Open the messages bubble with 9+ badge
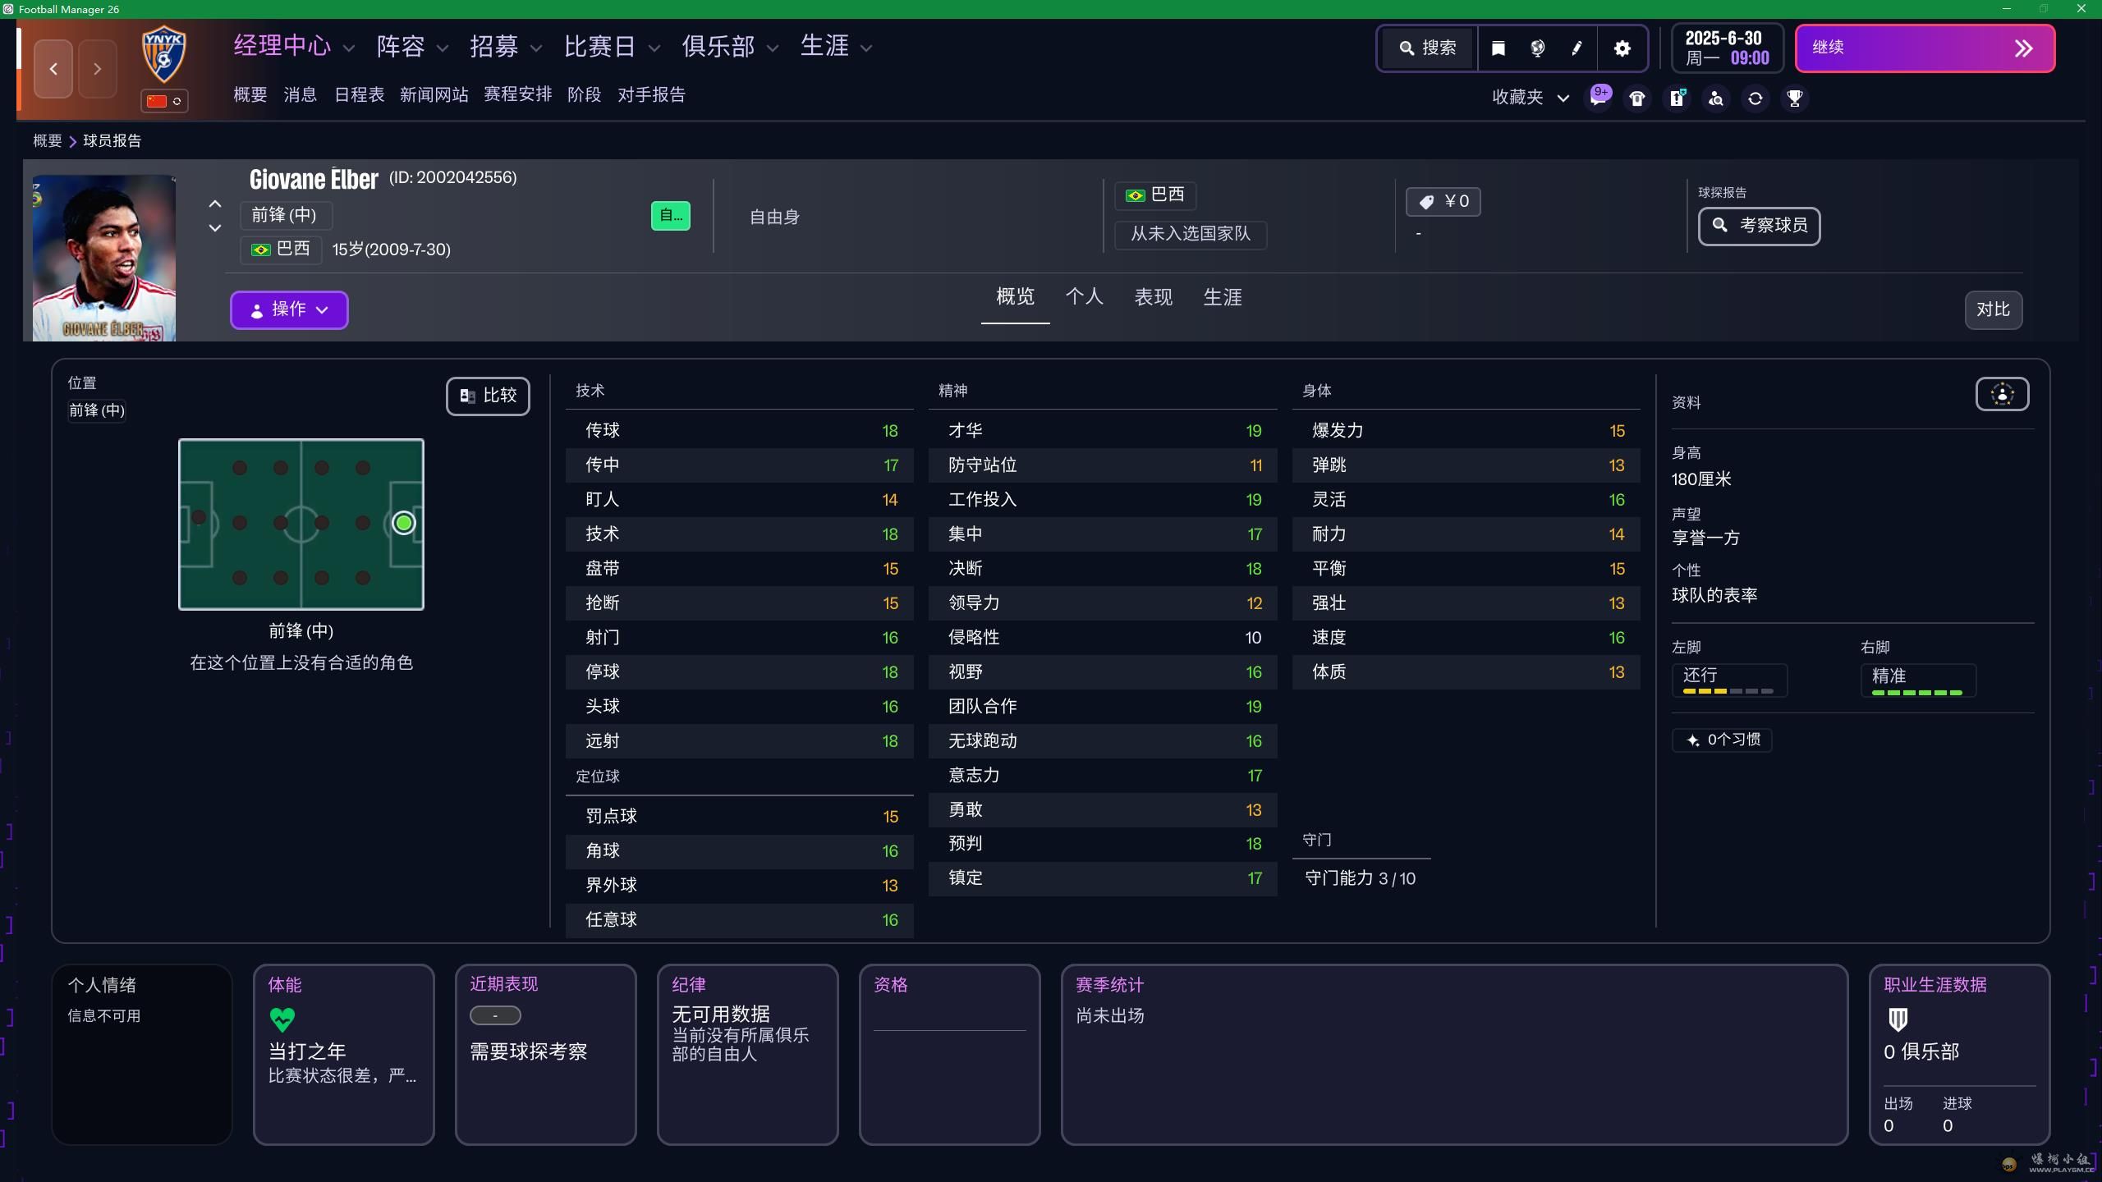Viewport: 2102px width, 1182px height. click(x=1599, y=98)
